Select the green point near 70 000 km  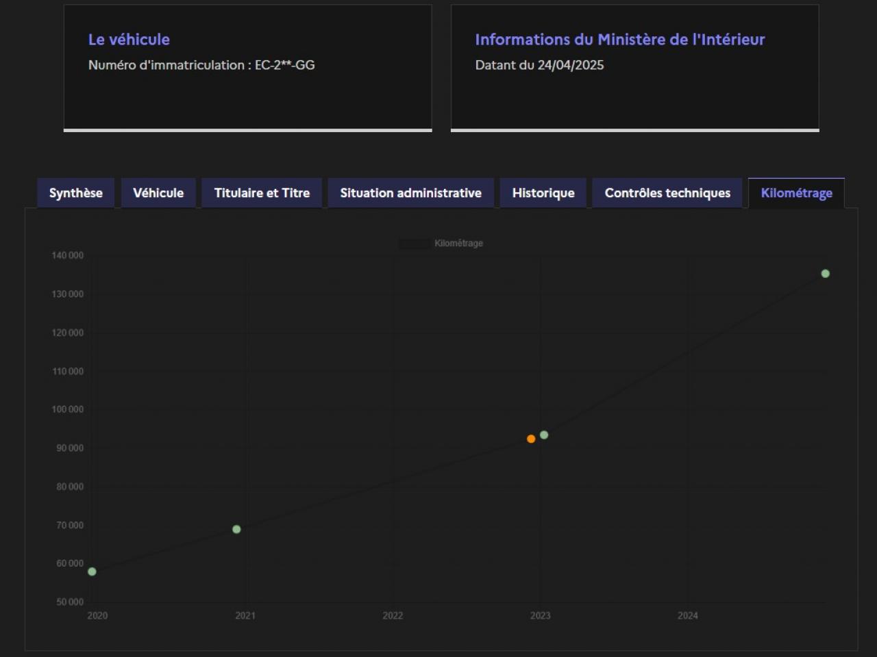236,529
